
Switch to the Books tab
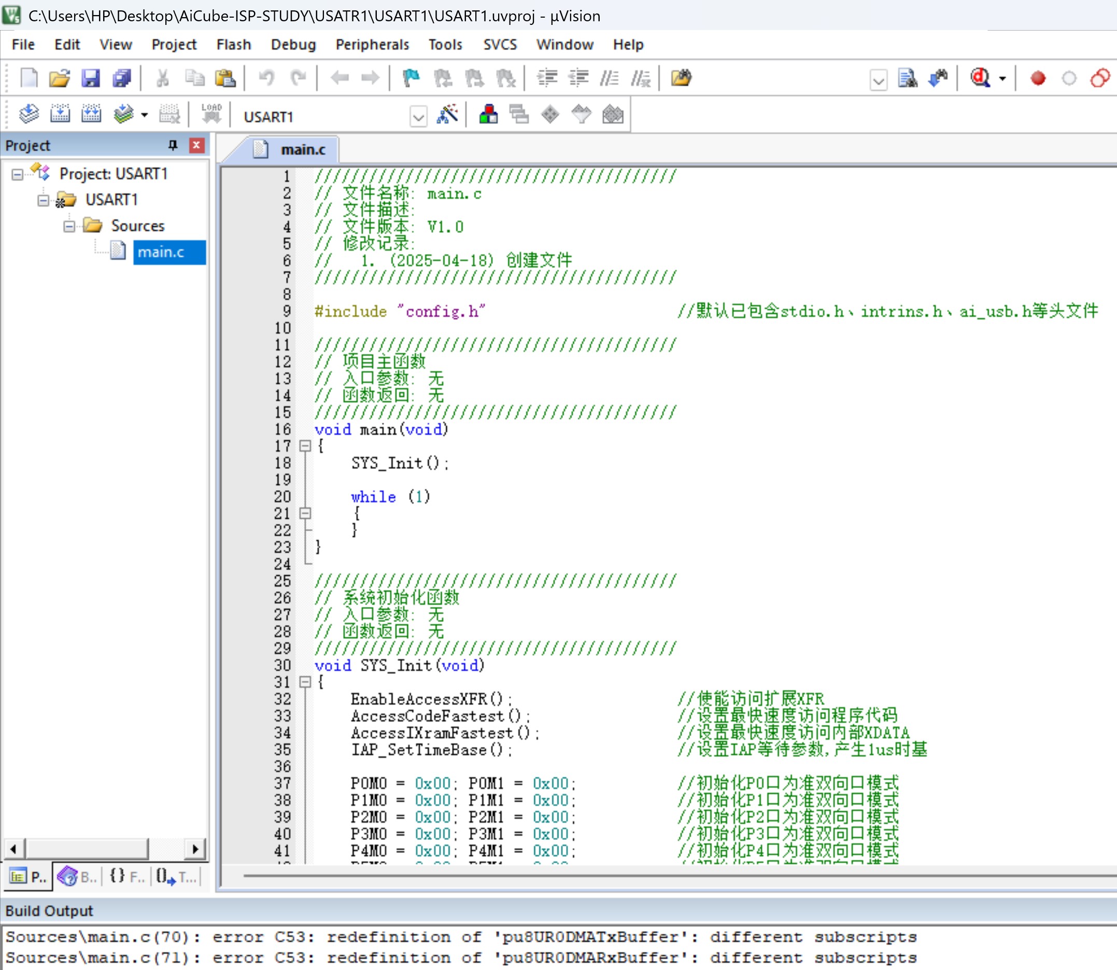[77, 877]
